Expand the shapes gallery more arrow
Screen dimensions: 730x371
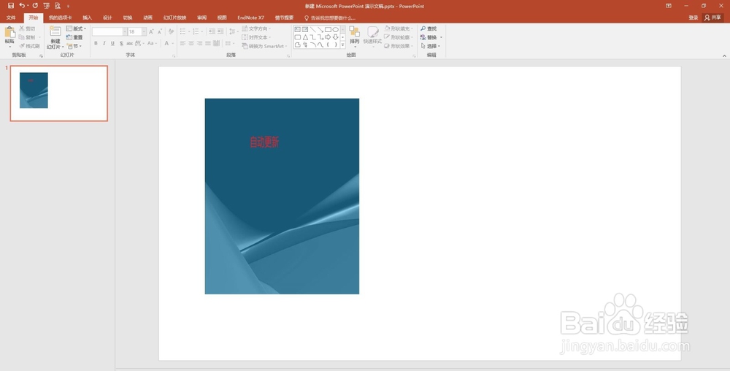[343, 45]
